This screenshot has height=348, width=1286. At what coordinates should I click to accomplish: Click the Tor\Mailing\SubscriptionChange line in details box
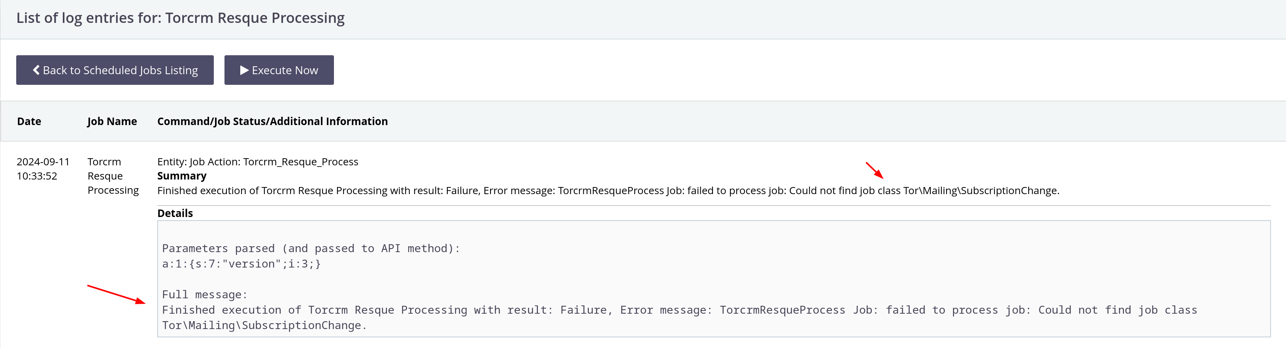click(x=264, y=326)
